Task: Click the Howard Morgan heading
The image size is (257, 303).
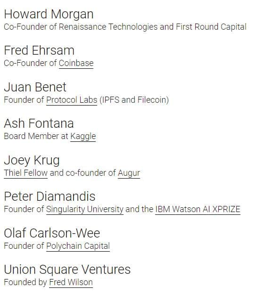Action: (x=49, y=14)
